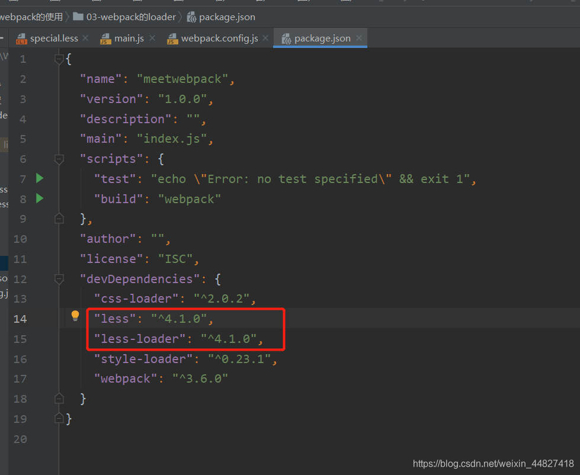Click line number 20 in the gutter

pos(20,439)
